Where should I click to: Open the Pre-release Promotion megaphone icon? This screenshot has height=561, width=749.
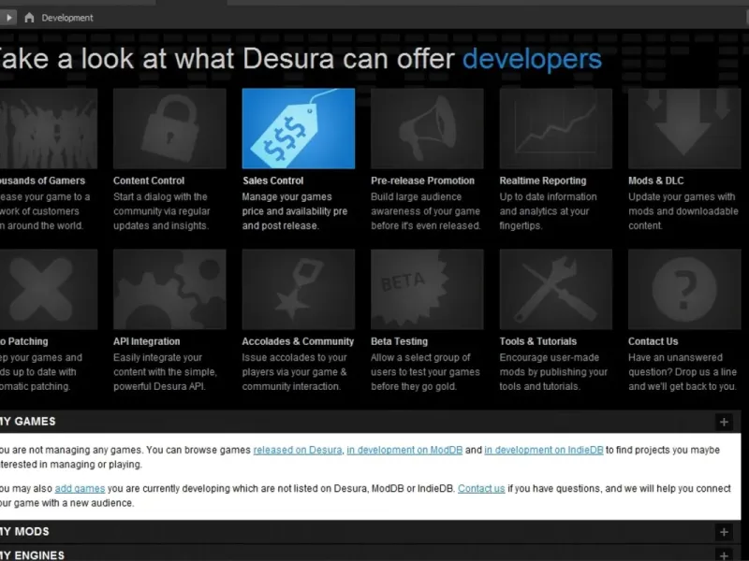coord(427,128)
